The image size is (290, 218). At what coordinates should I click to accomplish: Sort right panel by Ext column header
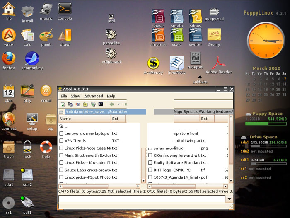click(207, 119)
